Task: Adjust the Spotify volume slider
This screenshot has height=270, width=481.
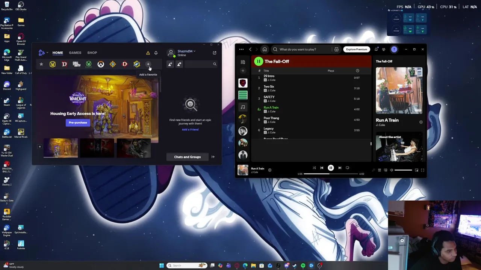Action: [403, 170]
